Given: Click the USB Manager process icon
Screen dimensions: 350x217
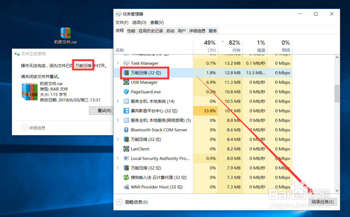Looking at the screenshot, I should (126, 82).
